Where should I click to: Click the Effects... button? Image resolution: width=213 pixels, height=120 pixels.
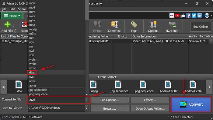tap(150, 100)
